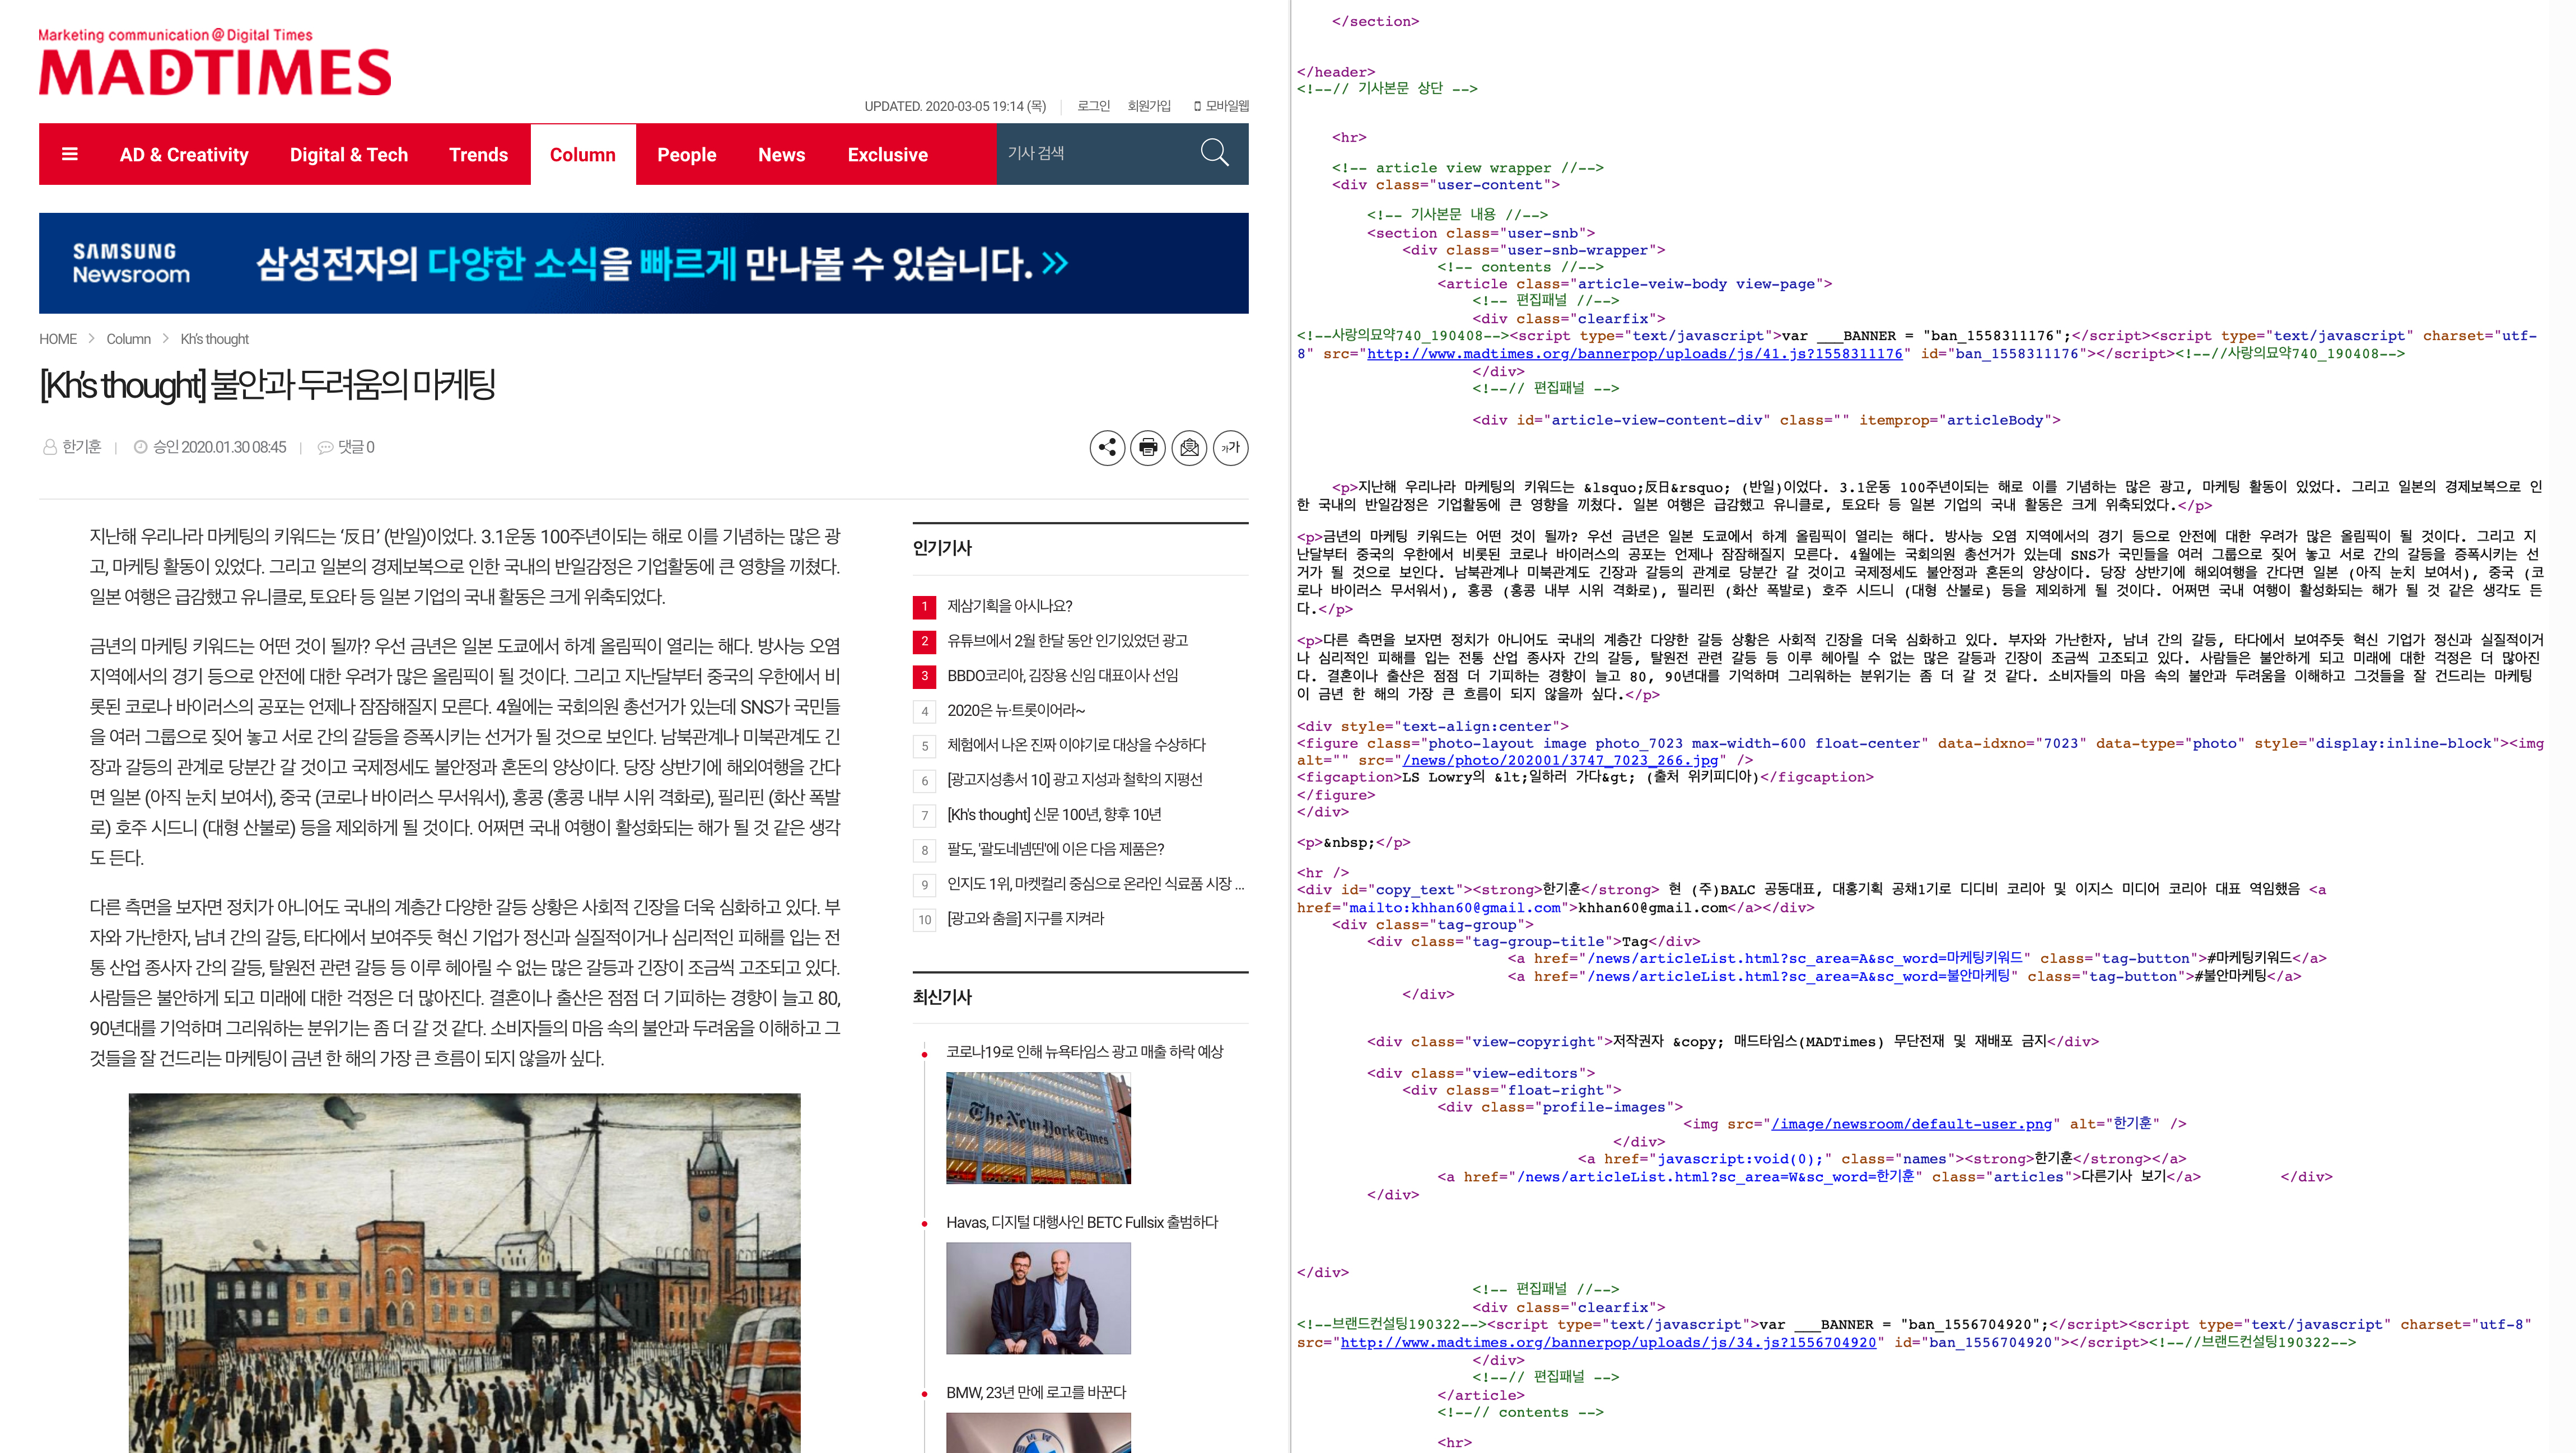
Task: Click the New York Times building thumbnail
Action: (1038, 1128)
